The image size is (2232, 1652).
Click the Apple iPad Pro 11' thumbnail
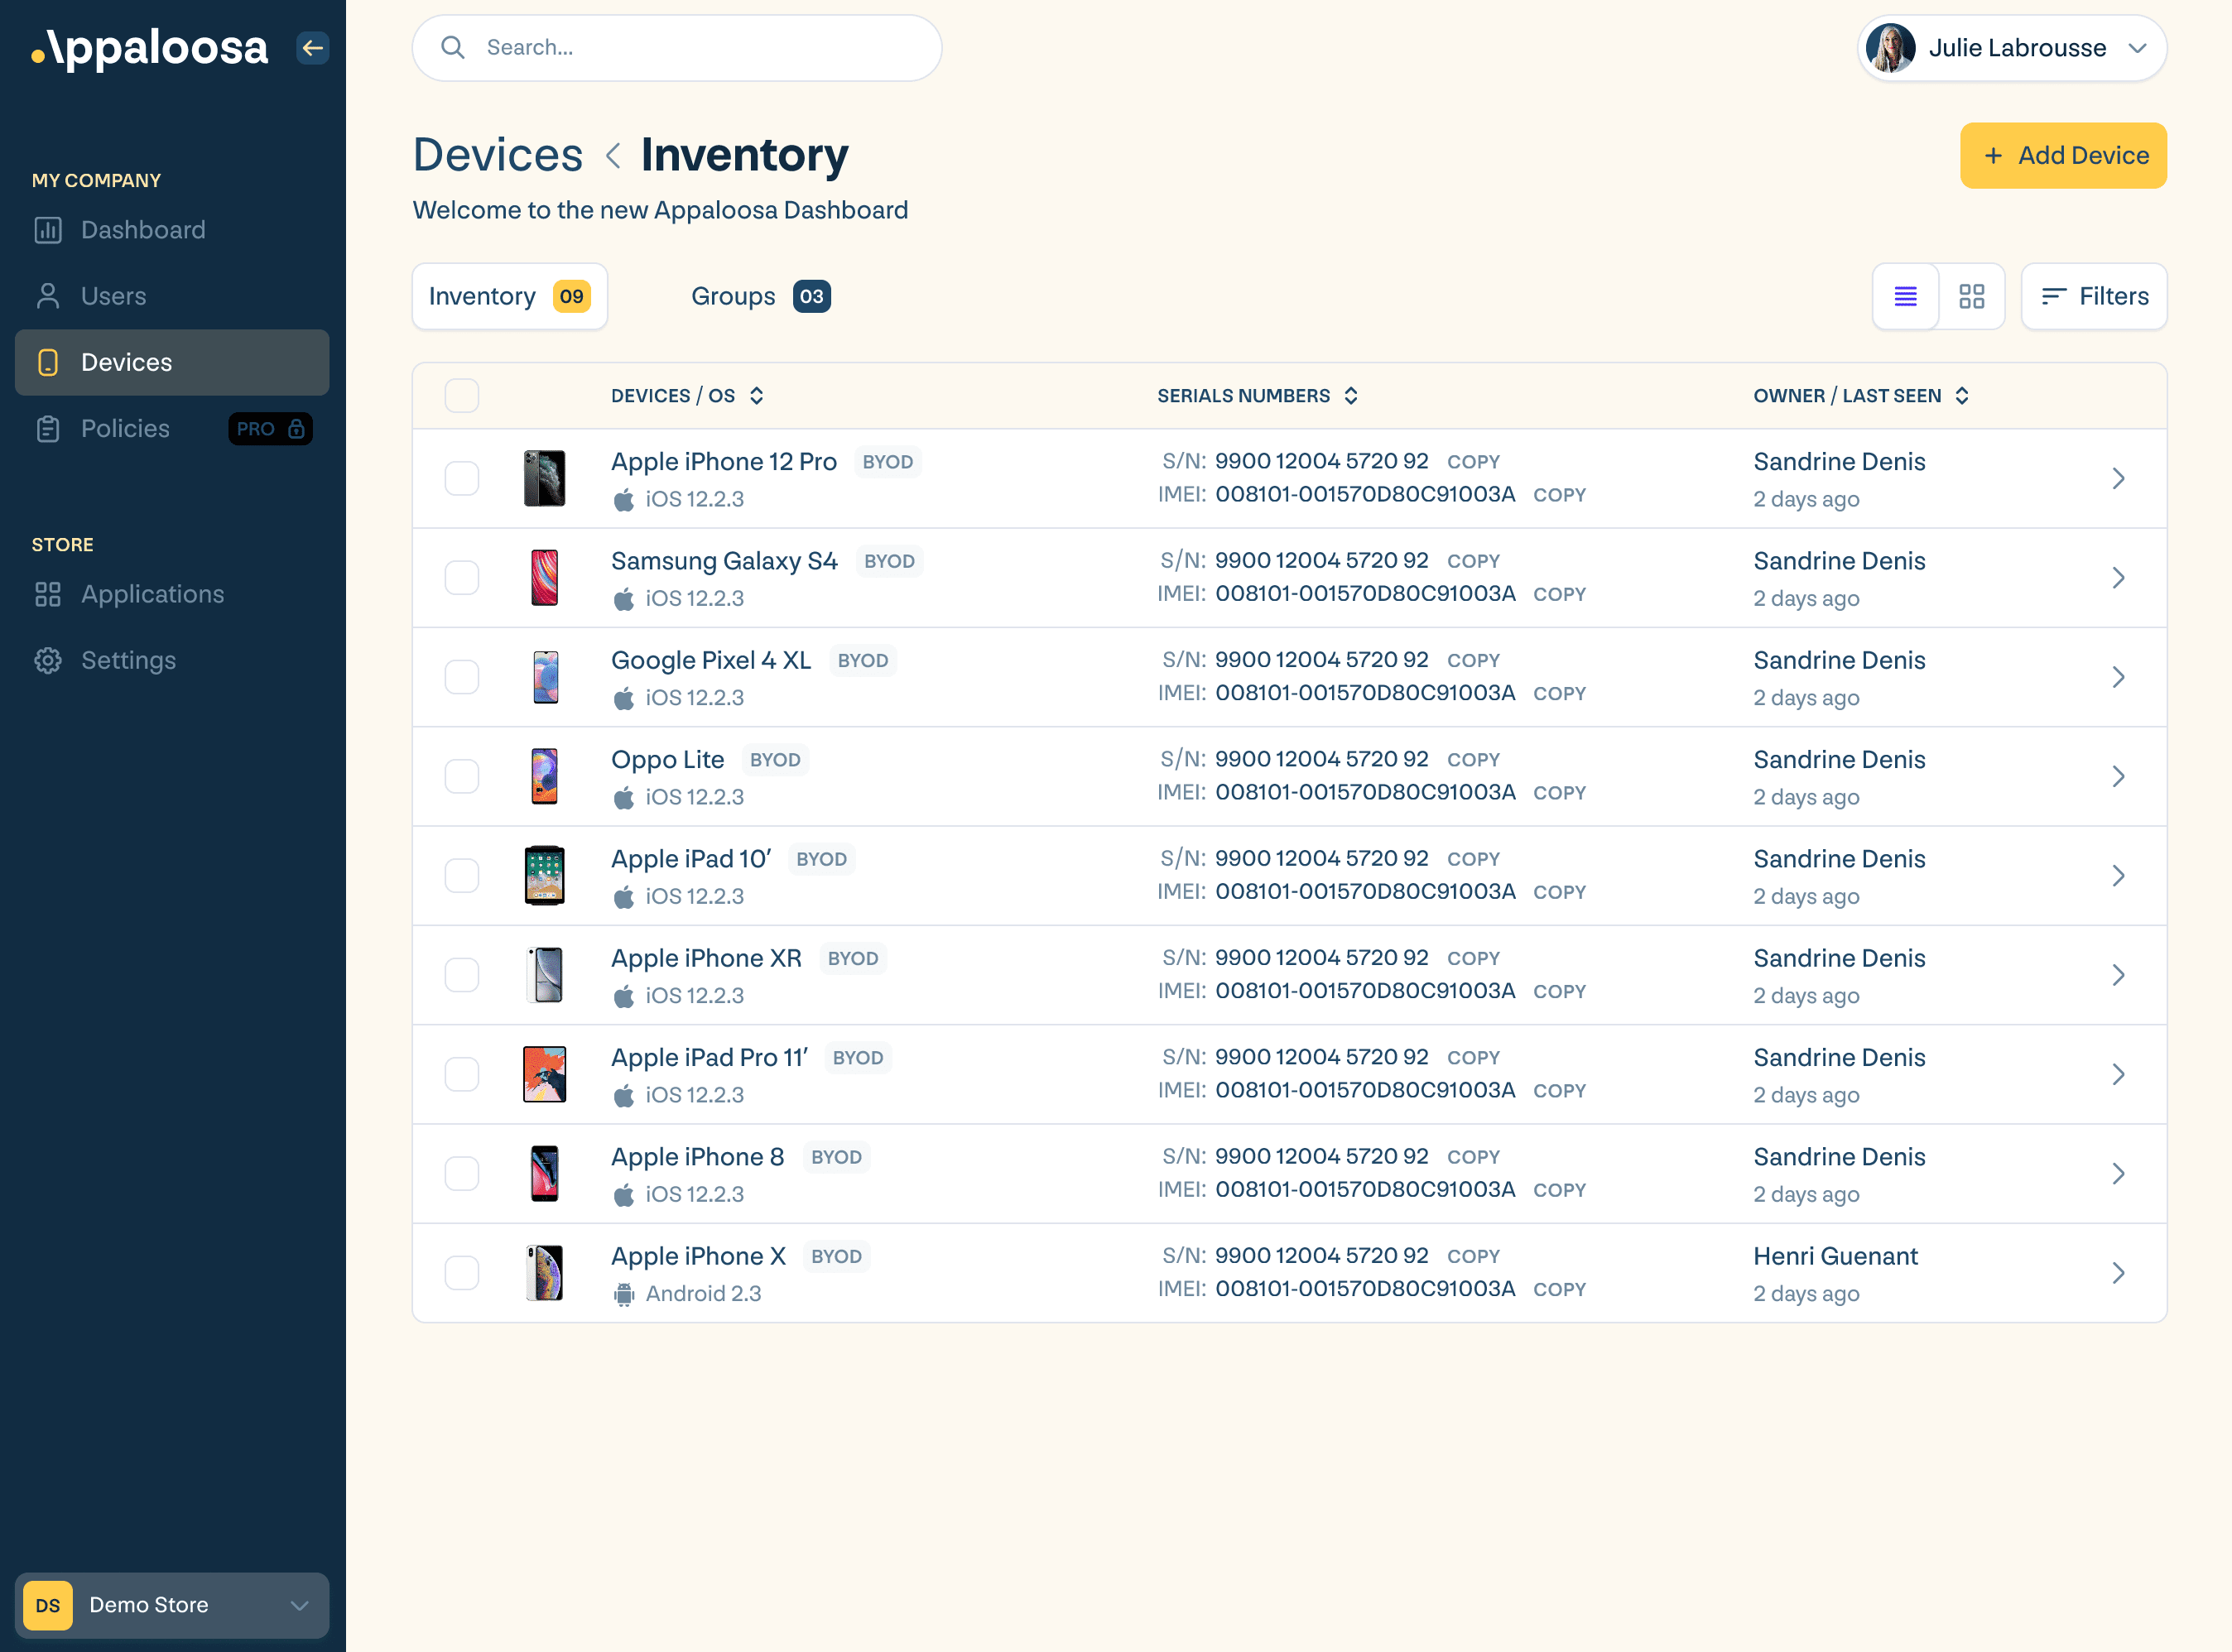click(x=545, y=1074)
